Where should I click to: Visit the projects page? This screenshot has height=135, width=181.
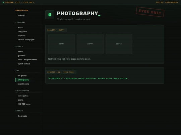(21, 36)
